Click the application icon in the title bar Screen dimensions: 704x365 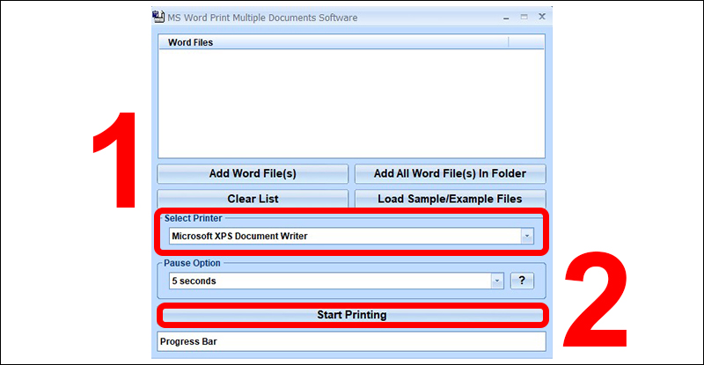[159, 17]
